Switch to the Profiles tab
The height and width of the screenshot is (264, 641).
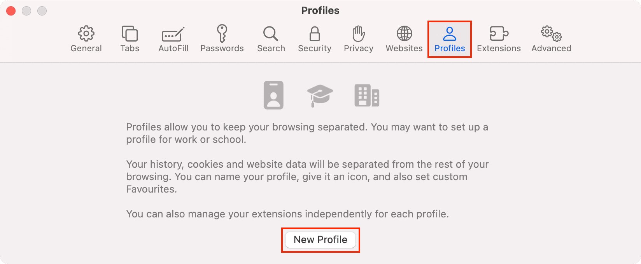(450, 39)
